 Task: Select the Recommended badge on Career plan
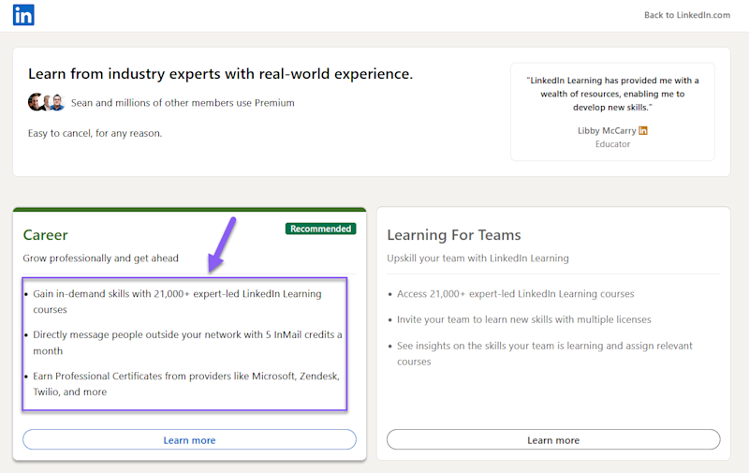(x=320, y=229)
